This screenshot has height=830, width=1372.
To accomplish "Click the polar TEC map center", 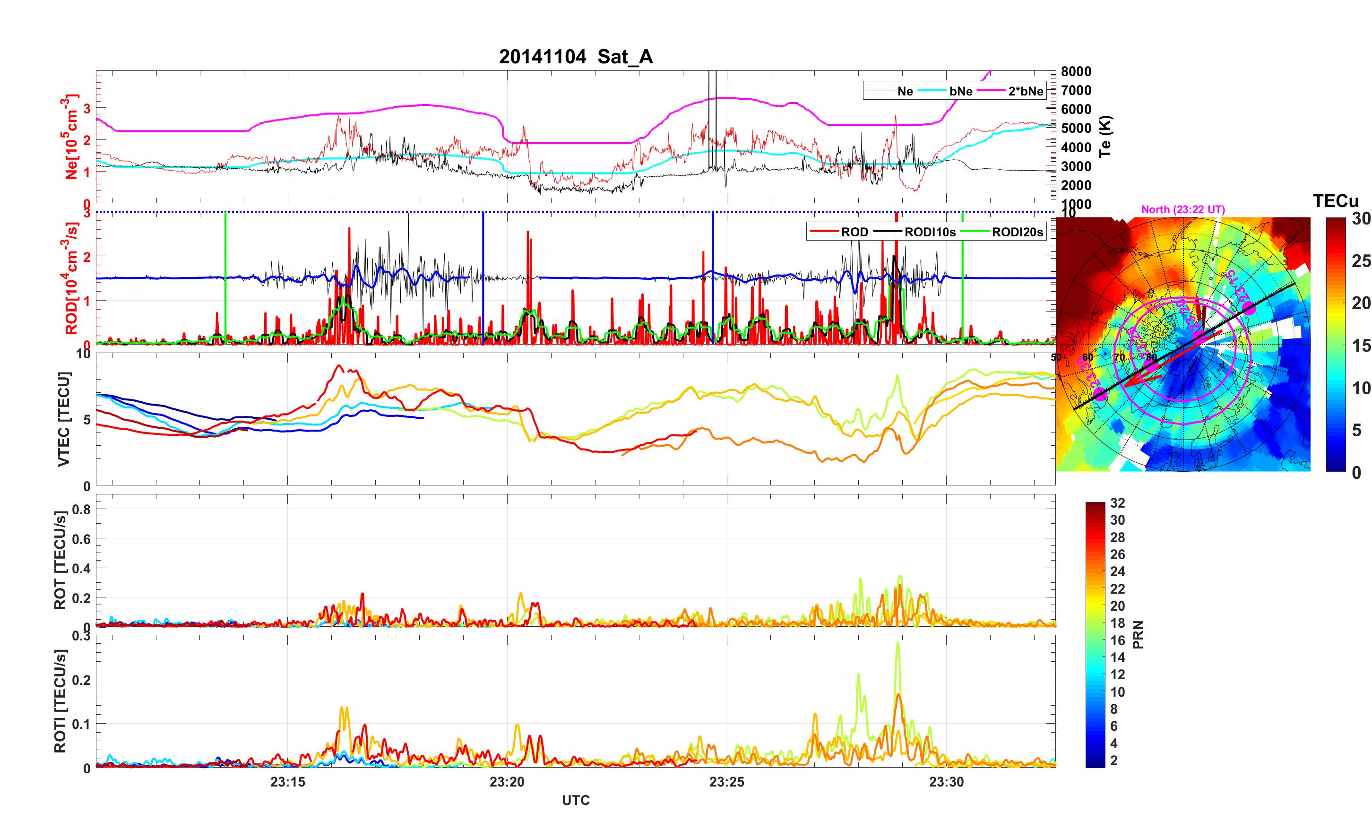I will point(1183,344).
